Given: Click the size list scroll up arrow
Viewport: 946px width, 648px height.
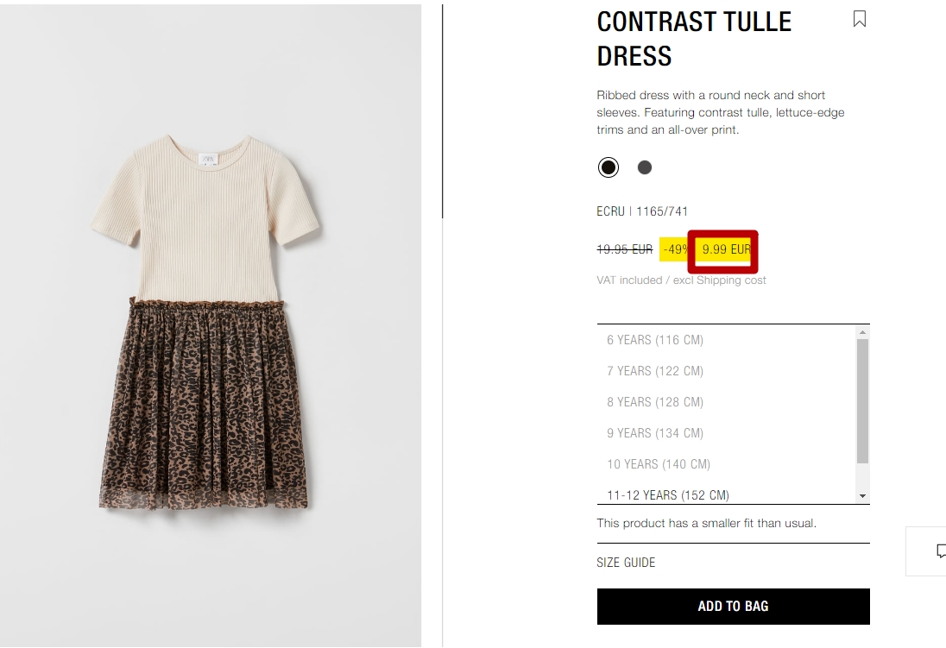Looking at the screenshot, I should 863,332.
